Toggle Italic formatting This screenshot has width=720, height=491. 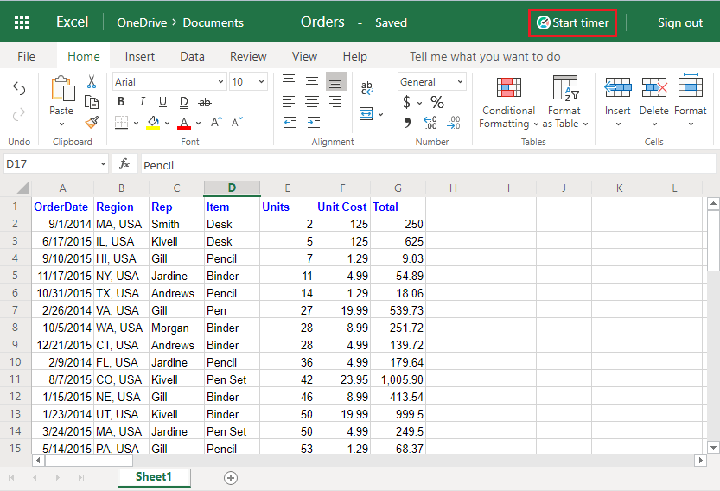[142, 101]
